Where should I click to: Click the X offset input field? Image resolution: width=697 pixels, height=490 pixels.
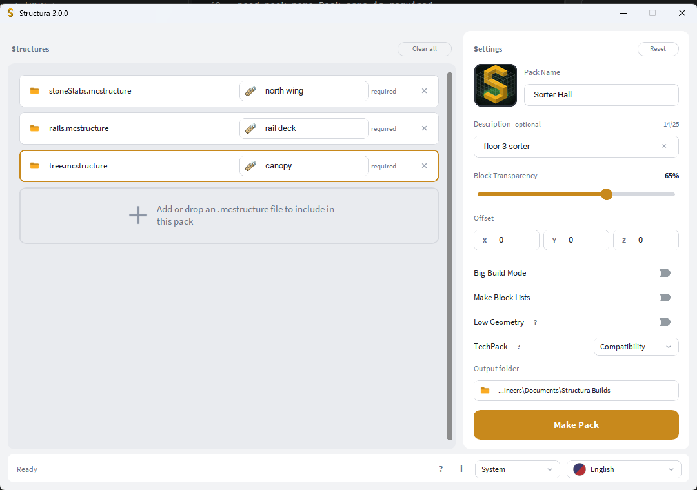click(x=507, y=240)
